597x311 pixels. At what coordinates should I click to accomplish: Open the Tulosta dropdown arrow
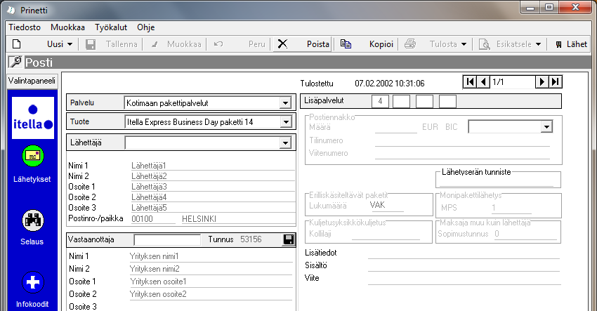[464, 44]
